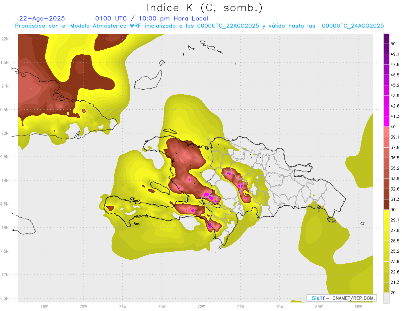The height and width of the screenshot is (311, 402).
Task: Click the dark brown color bar segment above 30
Action: (386, 204)
